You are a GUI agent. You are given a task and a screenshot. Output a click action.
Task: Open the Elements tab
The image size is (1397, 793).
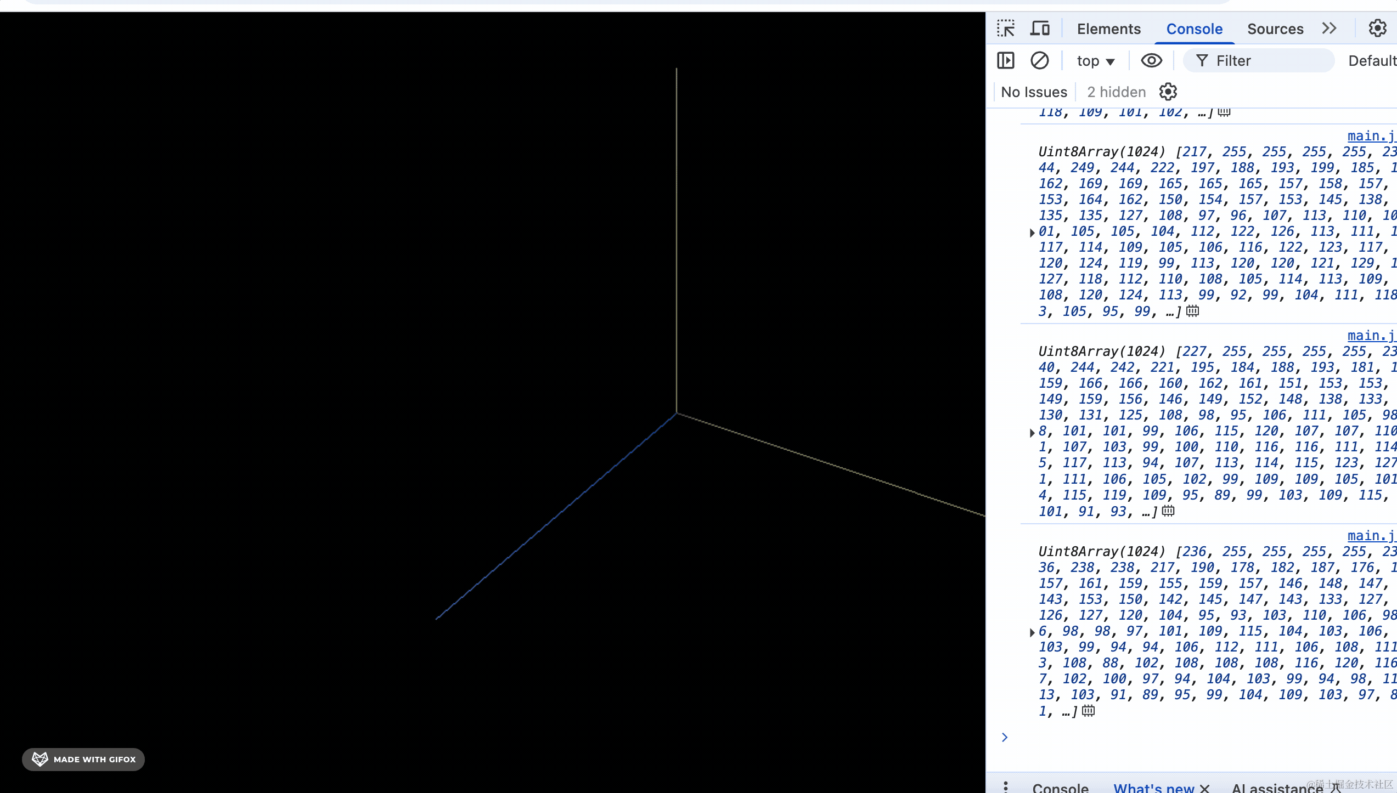point(1108,29)
